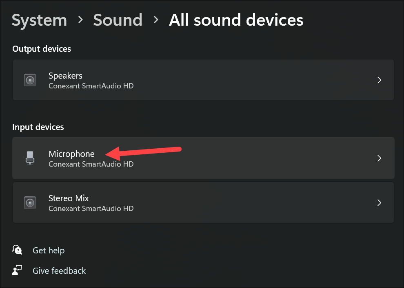
Task: Click Conexant SmartAudio HD under Speakers
Action: pos(91,86)
